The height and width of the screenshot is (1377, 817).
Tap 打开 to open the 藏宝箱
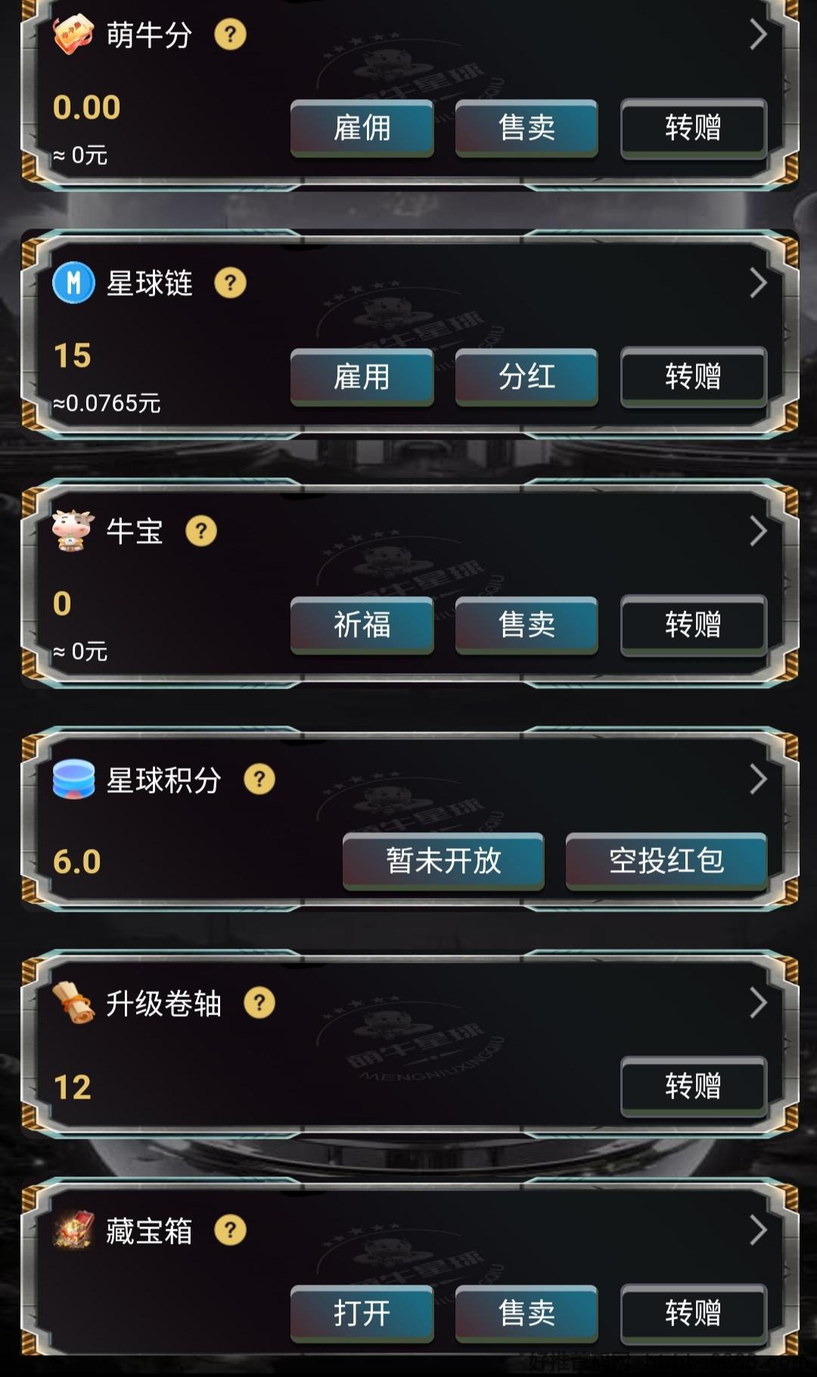[x=362, y=1313]
